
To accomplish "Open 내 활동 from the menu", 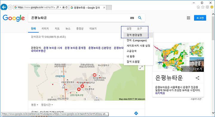I will tap(138, 56).
